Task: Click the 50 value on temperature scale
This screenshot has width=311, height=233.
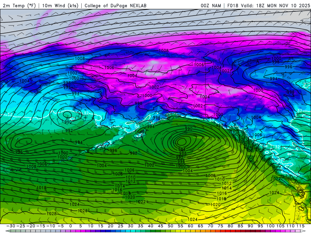Action: [170, 226]
